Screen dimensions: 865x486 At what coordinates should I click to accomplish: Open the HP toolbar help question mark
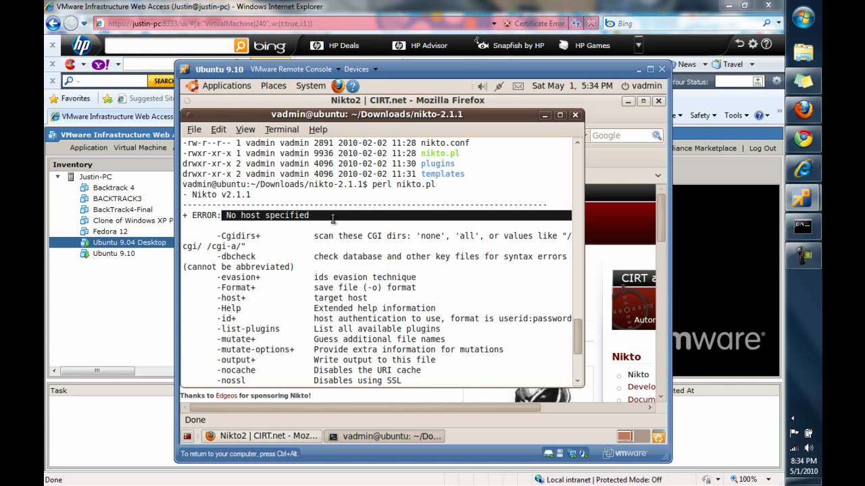(x=766, y=44)
